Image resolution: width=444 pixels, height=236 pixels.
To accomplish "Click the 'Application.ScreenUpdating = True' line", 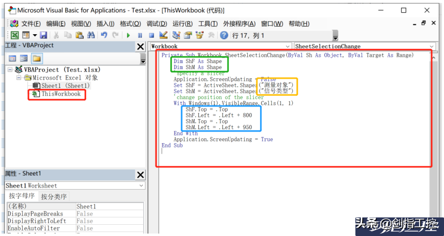I will [223, 139].
